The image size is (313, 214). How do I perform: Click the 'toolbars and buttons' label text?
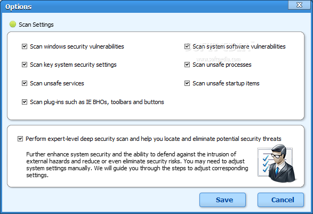[138, 102]
